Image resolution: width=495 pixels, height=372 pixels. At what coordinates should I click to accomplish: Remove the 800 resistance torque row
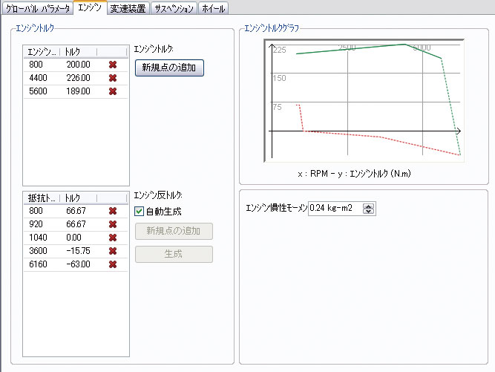click(x=113, y=211)
